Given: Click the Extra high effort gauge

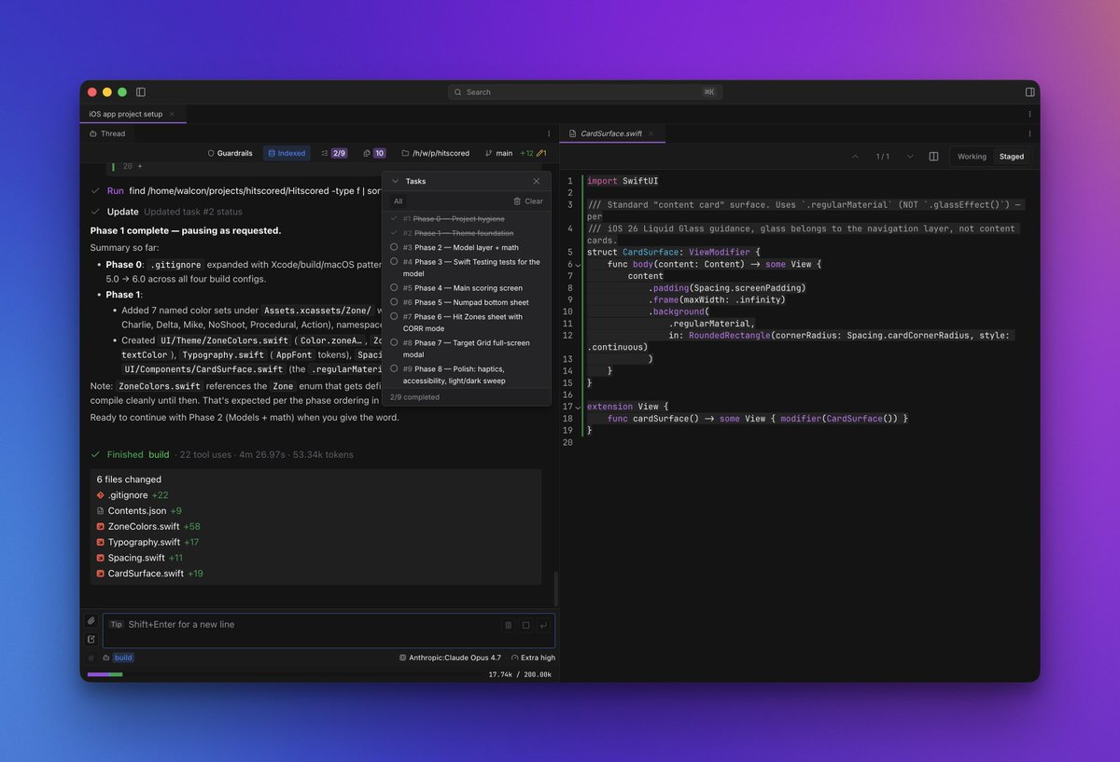Looking at the screenshot, I should click(x=533, y=658).
